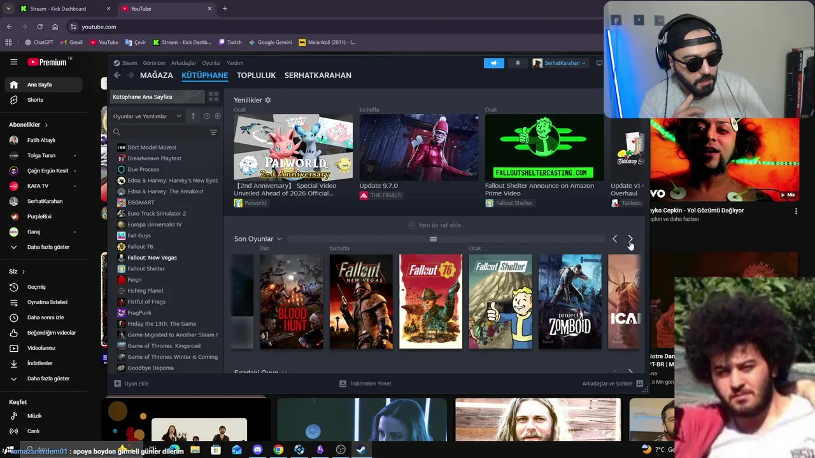Screen dimensions: 815x458
Task: Expand YouTube Abonelikler section
Action: [29, 125]
